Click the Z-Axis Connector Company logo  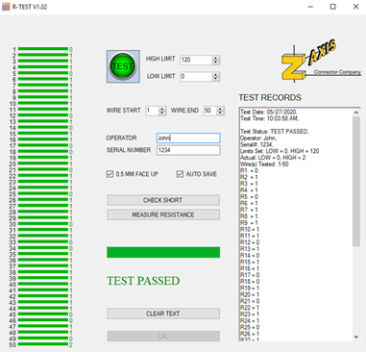[321, 62]
